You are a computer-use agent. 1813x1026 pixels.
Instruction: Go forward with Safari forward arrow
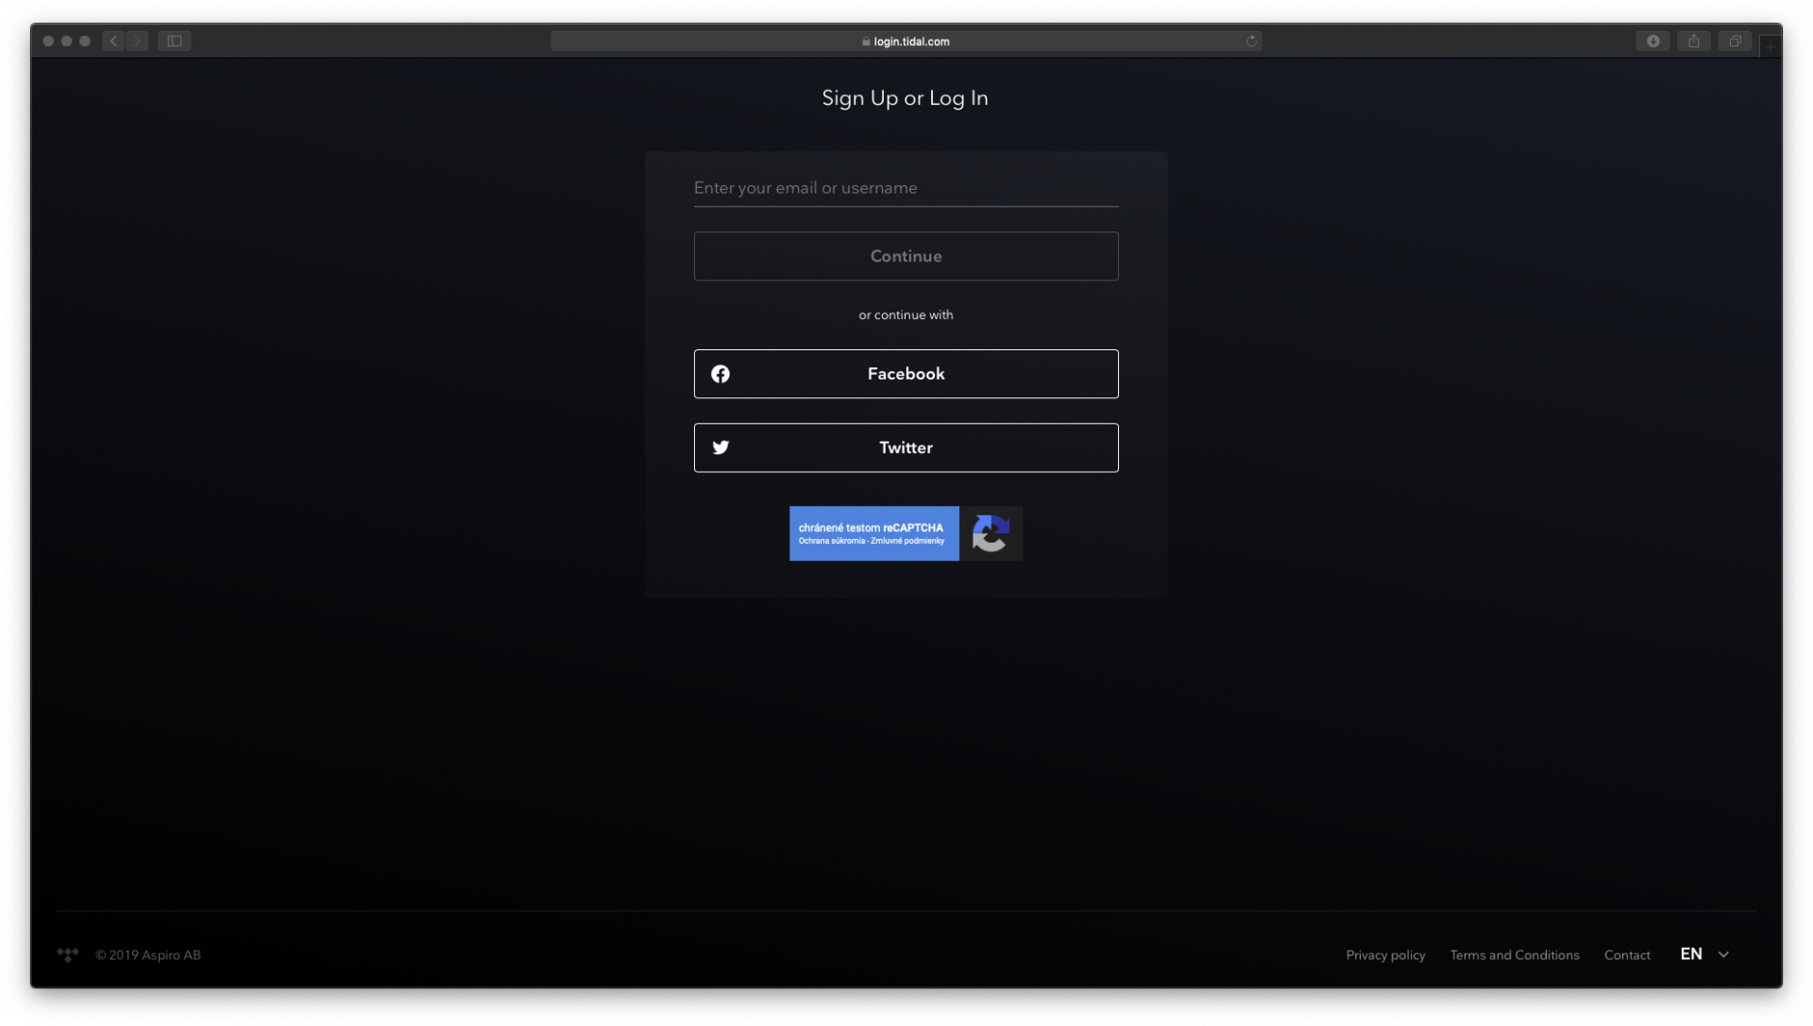click(x=137, y=41)
